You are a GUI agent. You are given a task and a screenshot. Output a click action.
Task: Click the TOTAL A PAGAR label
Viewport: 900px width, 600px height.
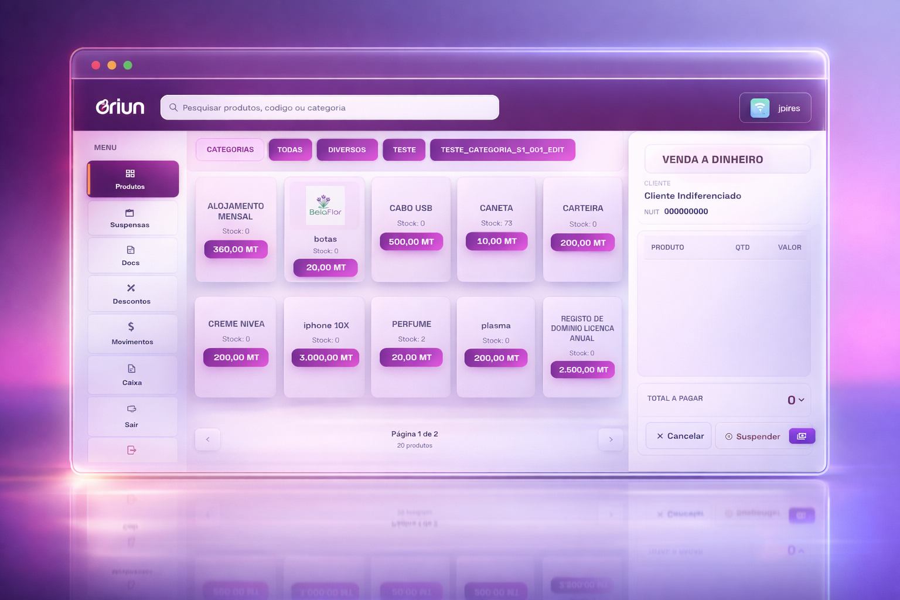[x=675, y=398]
